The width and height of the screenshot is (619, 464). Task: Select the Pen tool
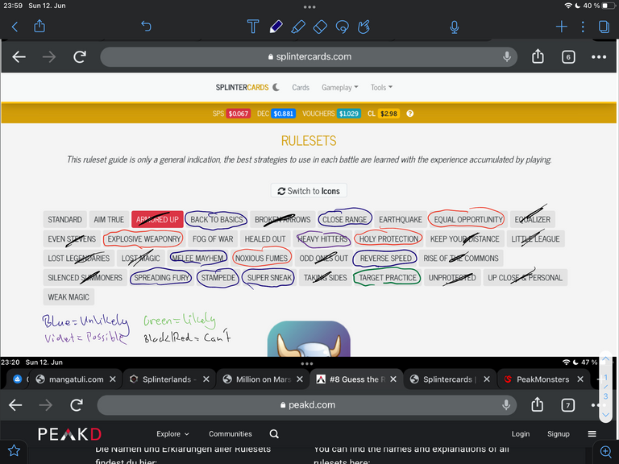pos(276,27)
